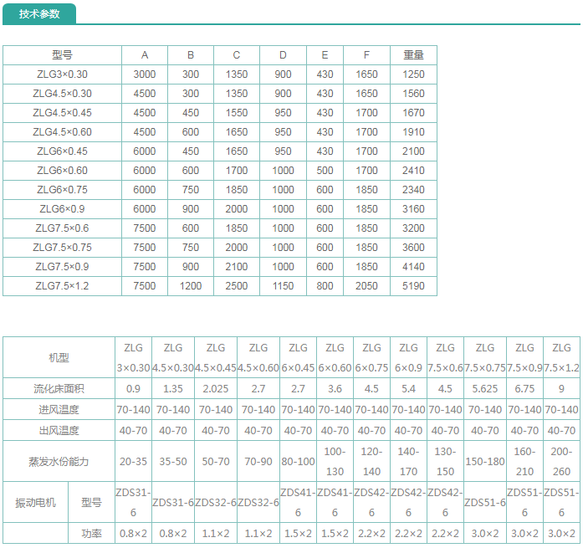Click fluidized bed area value 1.35
The height and width of the screenshot is (548, 583).
pos(173,389)
